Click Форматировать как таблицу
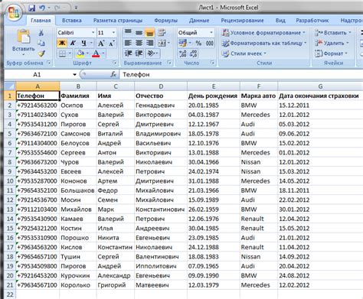Screen dimensions: 363x299 tap(264, 43)
